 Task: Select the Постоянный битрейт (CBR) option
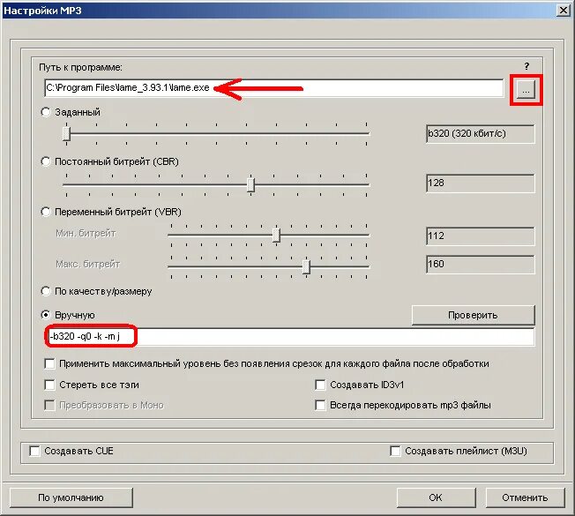point(46,161)
